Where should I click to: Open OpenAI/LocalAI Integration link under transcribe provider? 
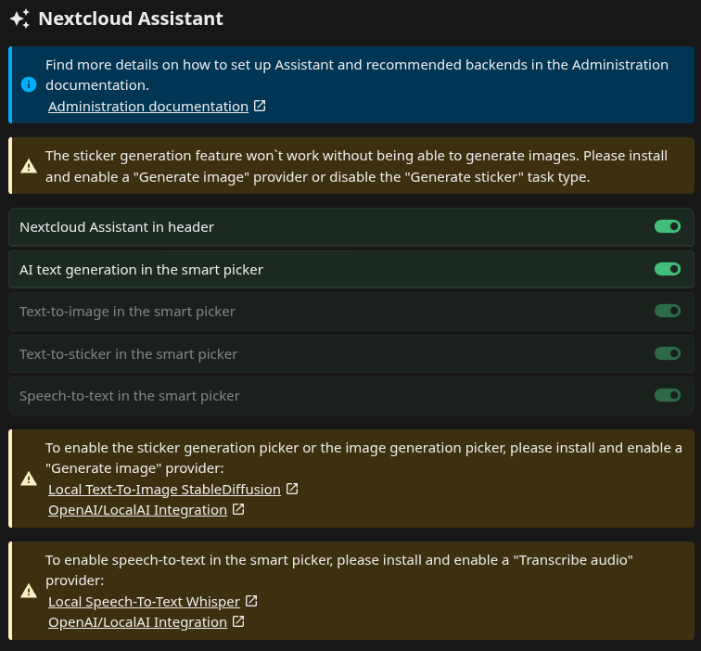[x=137, y=622]
